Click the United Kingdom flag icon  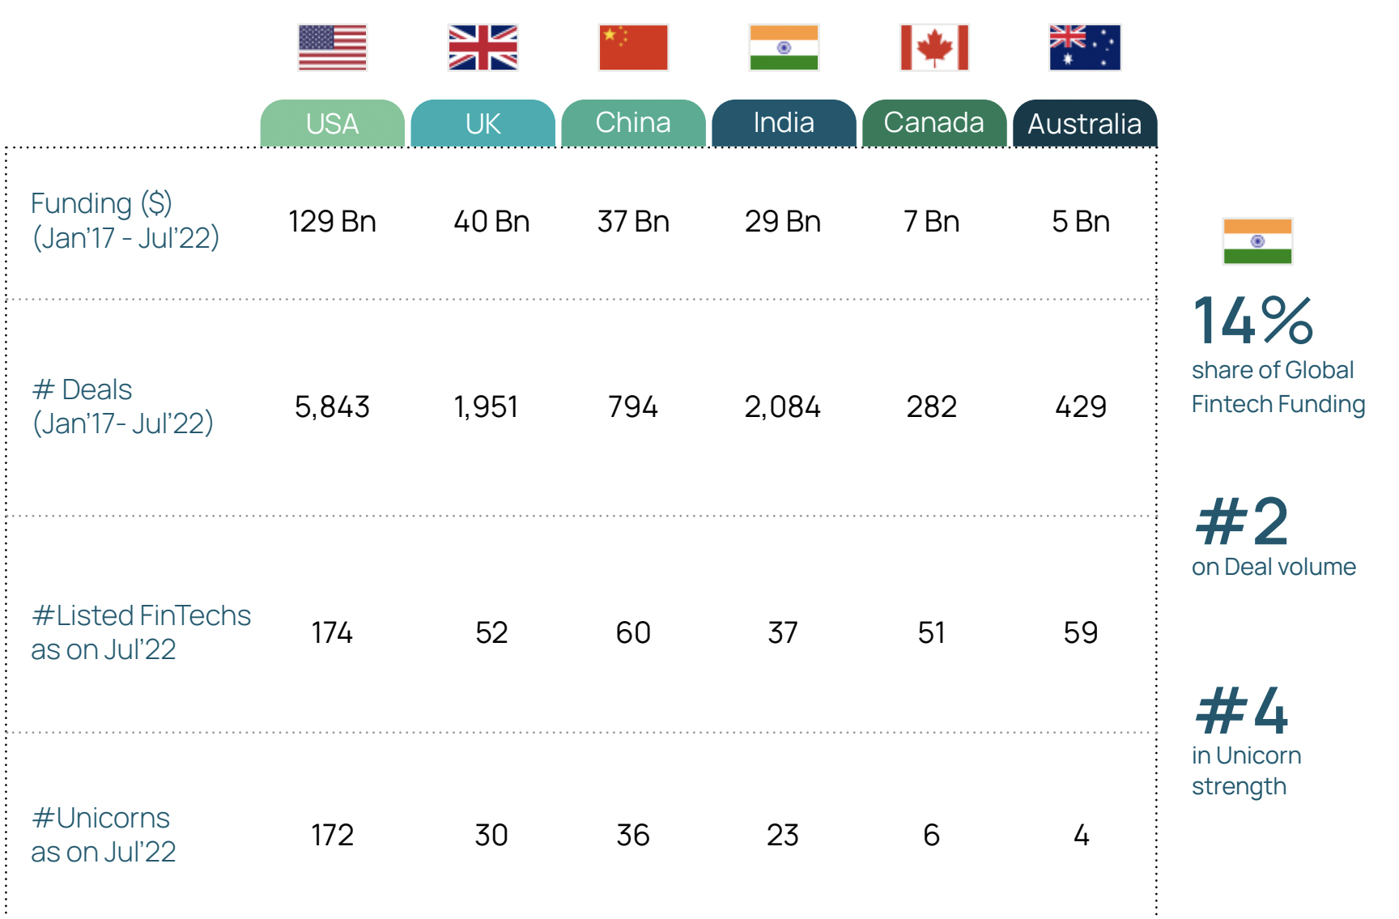[x=483, y=48]
